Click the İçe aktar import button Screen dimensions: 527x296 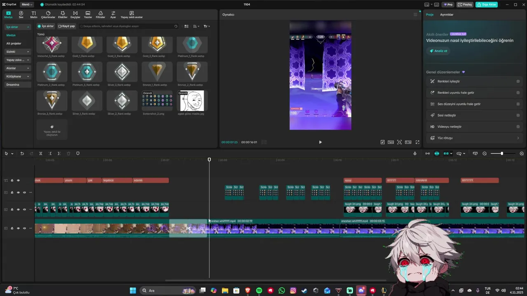coord(46,26)
